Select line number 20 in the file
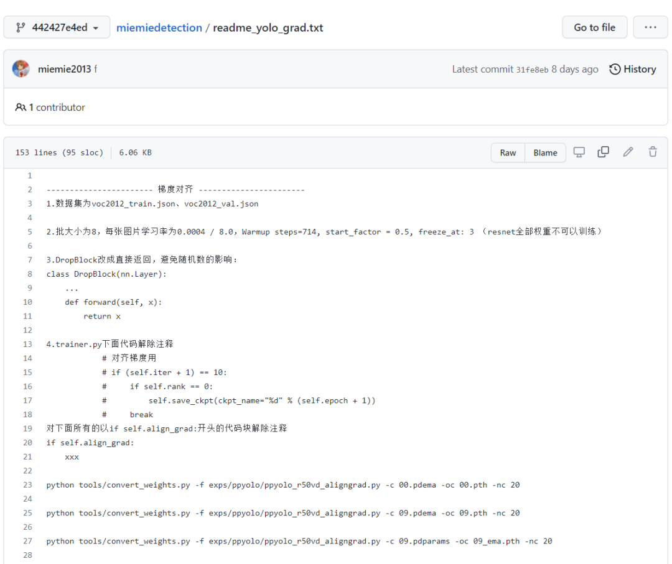 27,443
